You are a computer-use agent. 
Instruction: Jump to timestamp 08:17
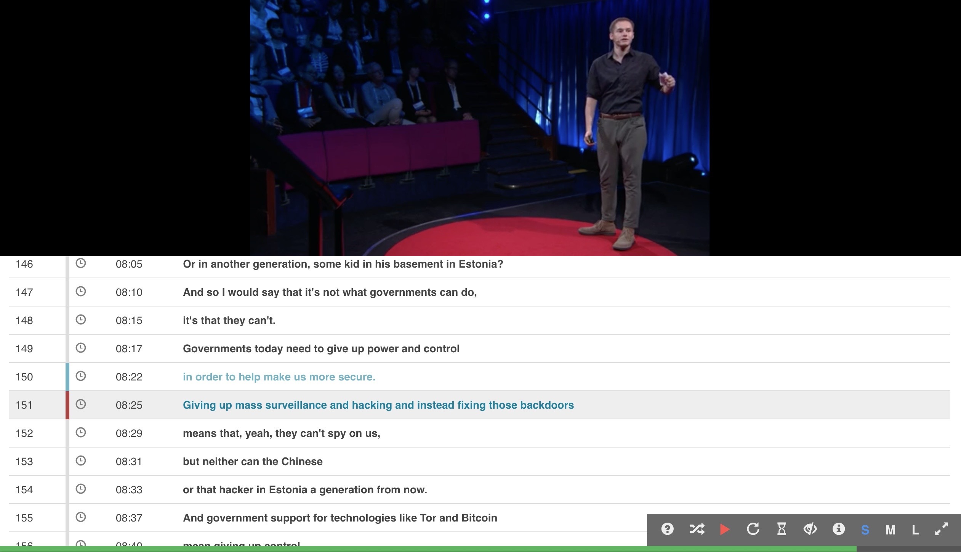pos(129,349)
